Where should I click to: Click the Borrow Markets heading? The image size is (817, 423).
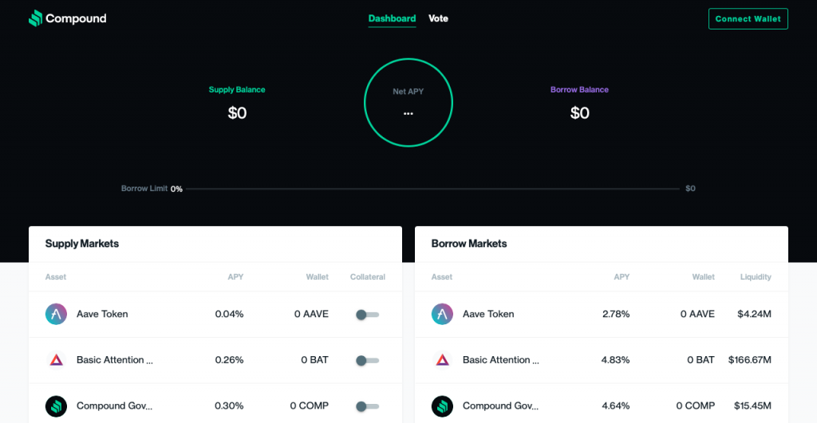[469, 244]
